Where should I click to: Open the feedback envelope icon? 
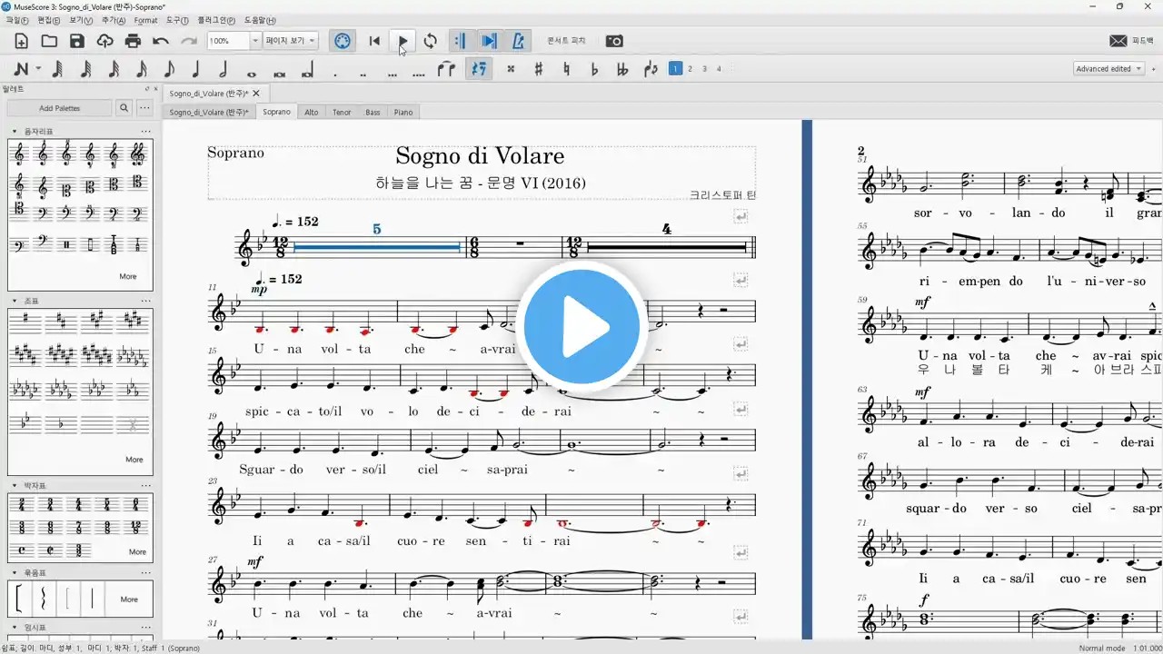1118,41
